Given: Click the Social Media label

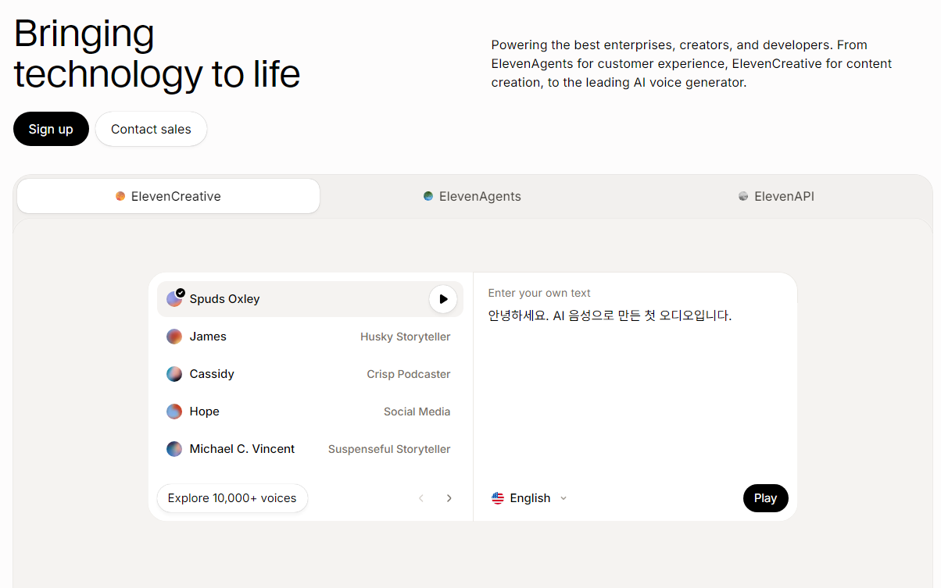Looking at the screenshot, I should click(x=417, y=412).
